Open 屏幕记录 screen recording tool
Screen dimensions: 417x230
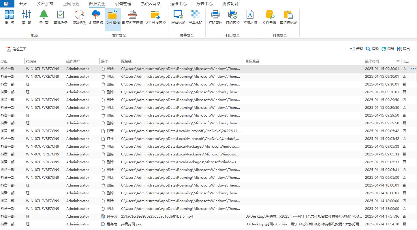(178, 17)
